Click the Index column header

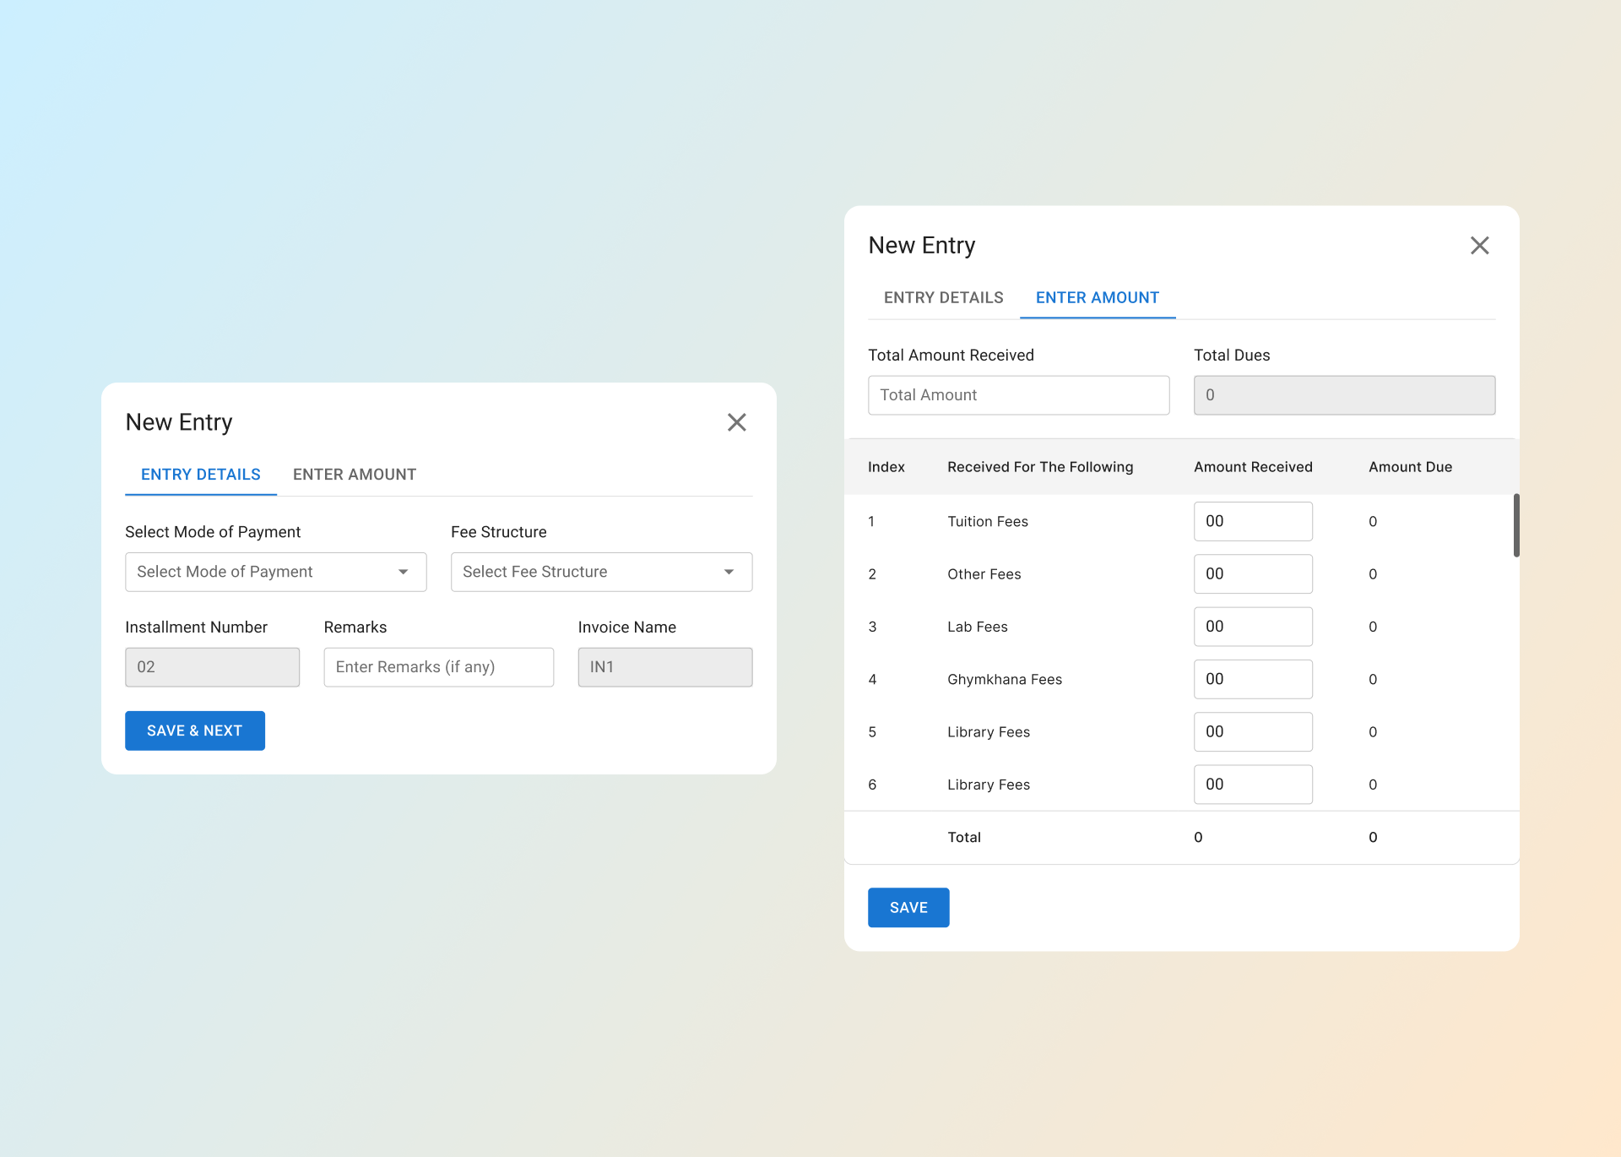pos(886,467)
